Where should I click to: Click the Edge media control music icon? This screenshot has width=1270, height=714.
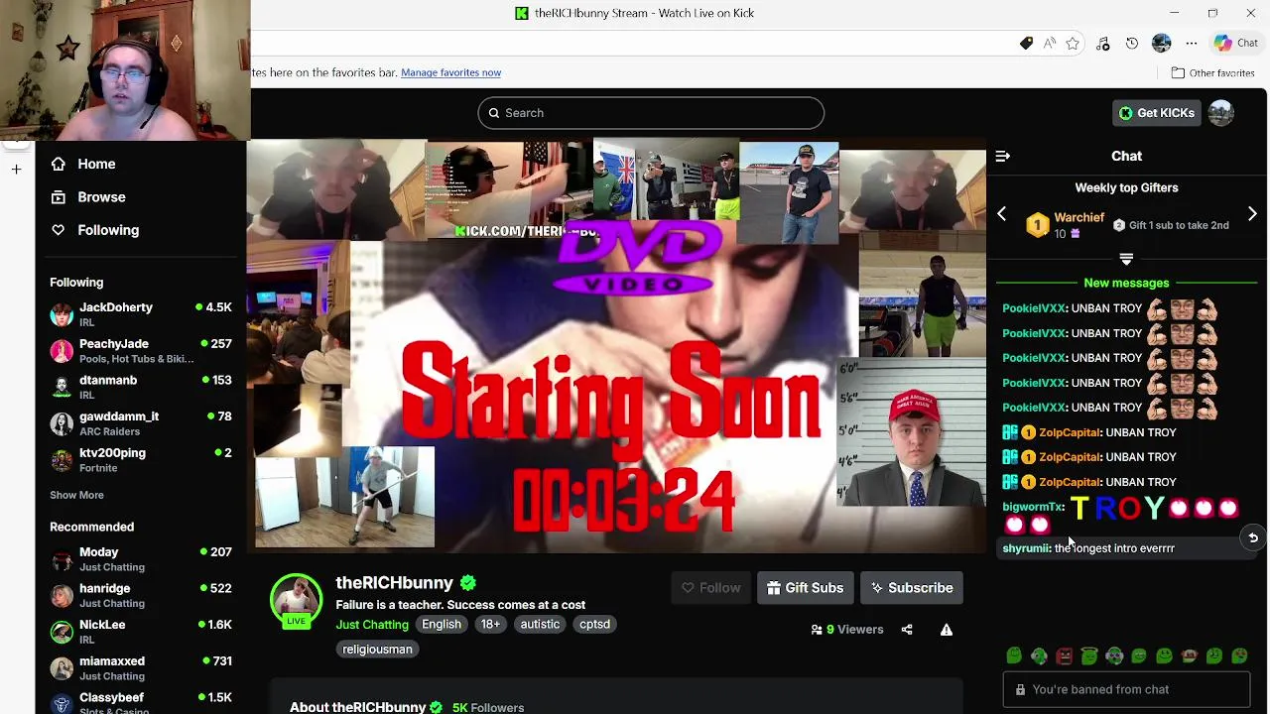(x=1103, y=44)
